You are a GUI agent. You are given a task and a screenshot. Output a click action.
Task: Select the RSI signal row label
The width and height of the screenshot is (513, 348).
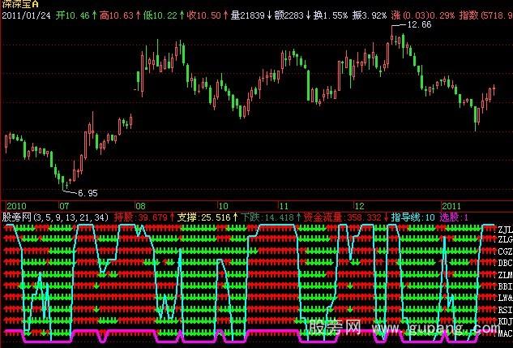click(x=504, y=309)
